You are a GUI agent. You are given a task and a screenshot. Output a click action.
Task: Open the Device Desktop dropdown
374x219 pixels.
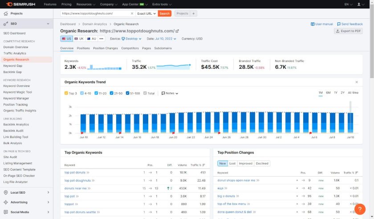point(131,39)
